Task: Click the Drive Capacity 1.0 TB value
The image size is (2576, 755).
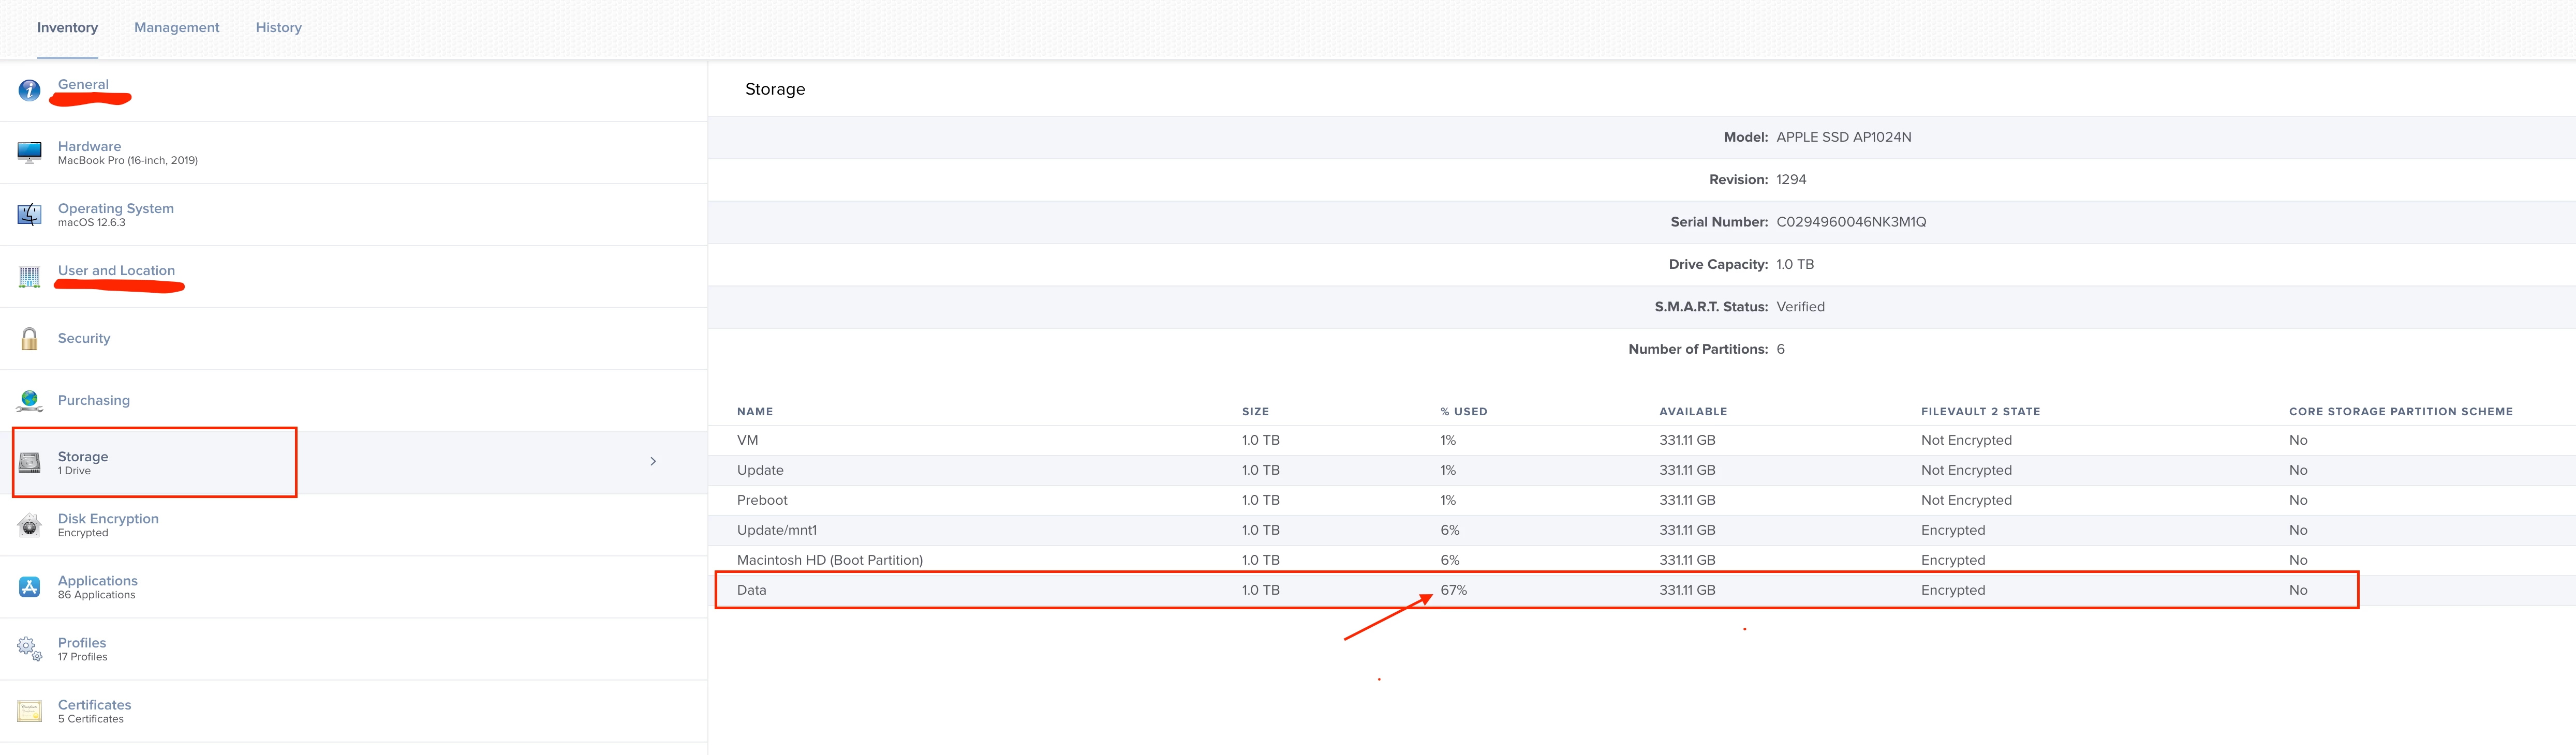Action: pos(1795,265)
